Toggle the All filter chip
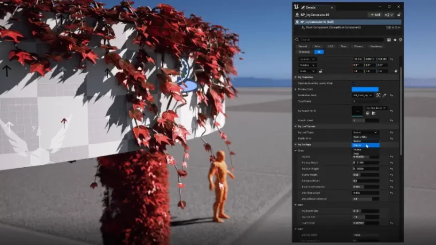 (319, 52)
